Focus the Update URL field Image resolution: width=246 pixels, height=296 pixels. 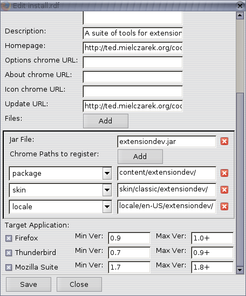[x=133, y=106]
